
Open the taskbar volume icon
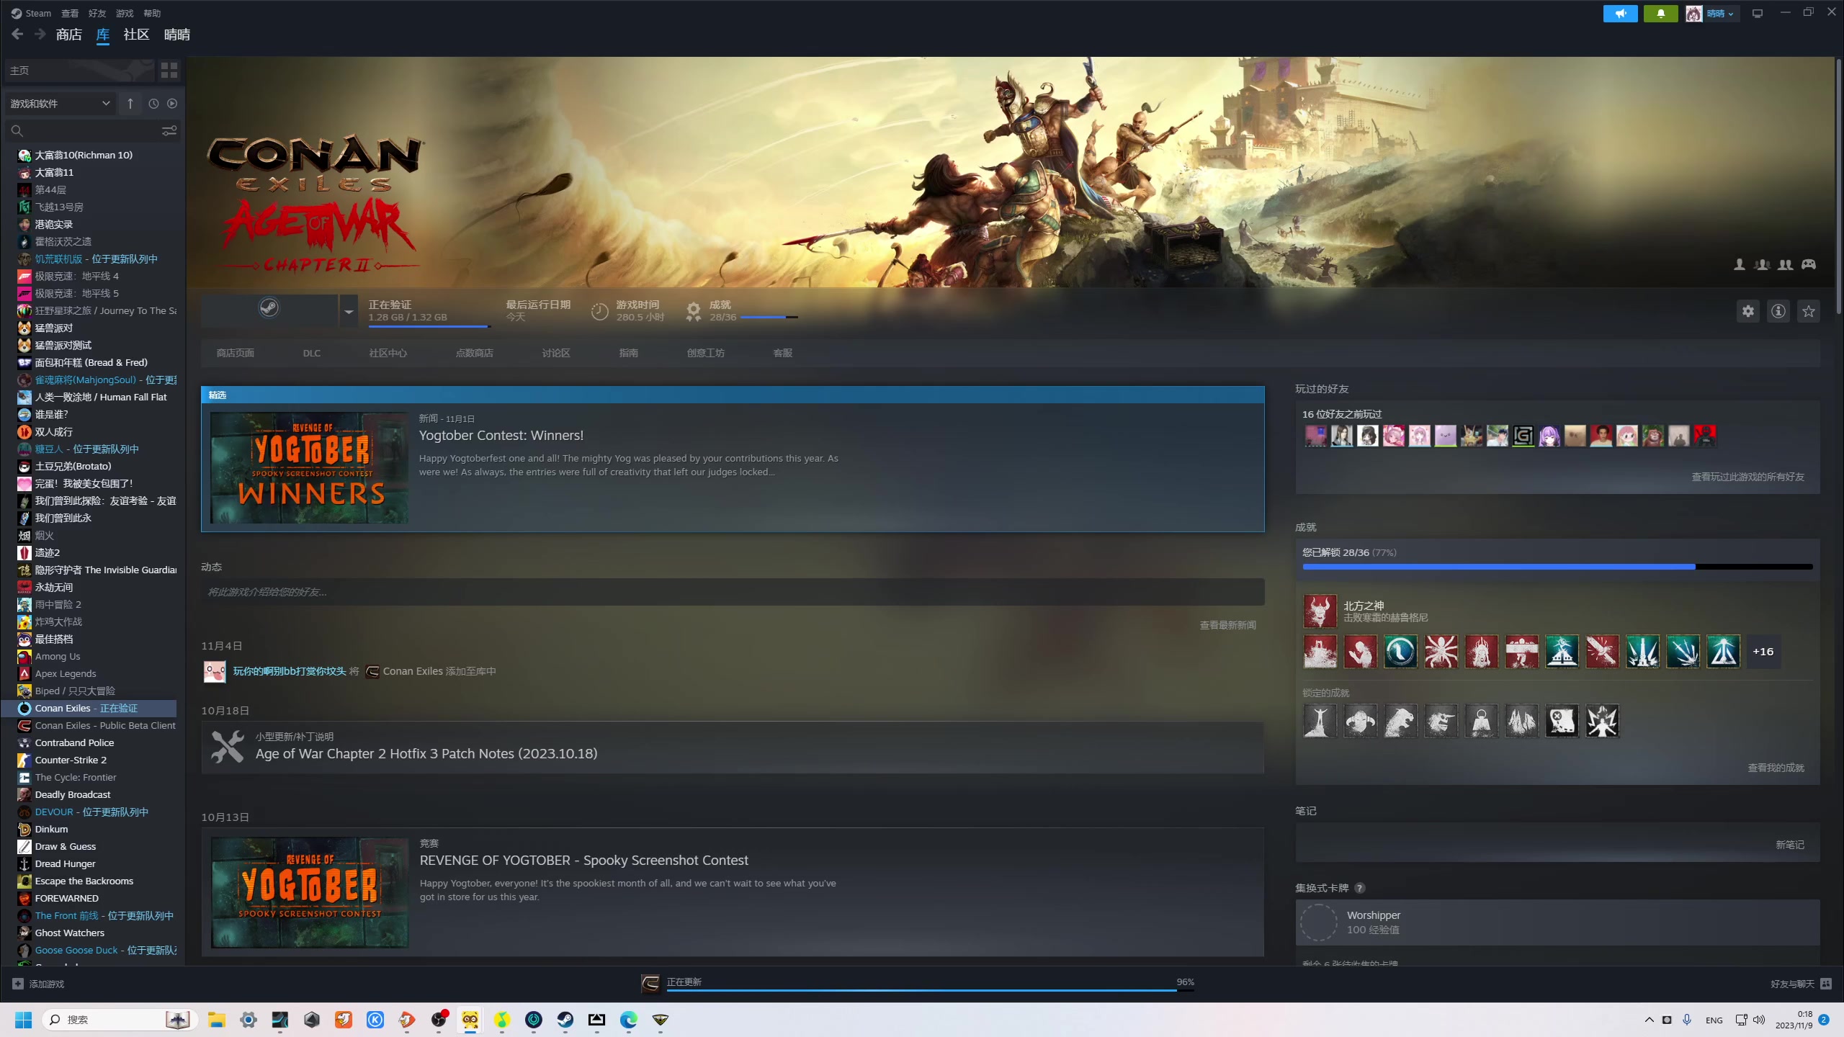click(x=1759, y=1020)
